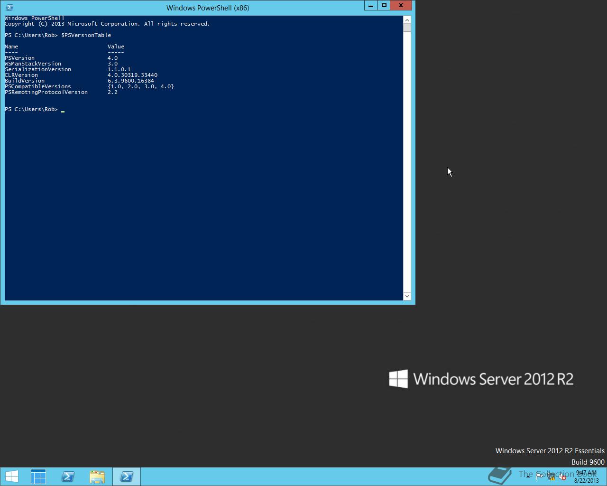The image size is (607, 486).
Task: Close the Windows PowerShell (x86) window
Action: [x=401, y=6]
